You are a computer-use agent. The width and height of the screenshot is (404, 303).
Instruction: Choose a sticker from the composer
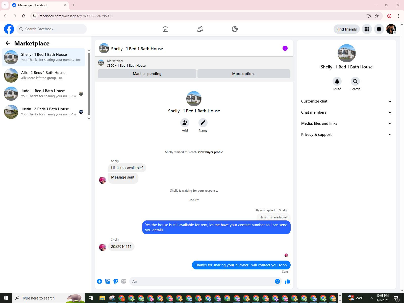[116, 281]
